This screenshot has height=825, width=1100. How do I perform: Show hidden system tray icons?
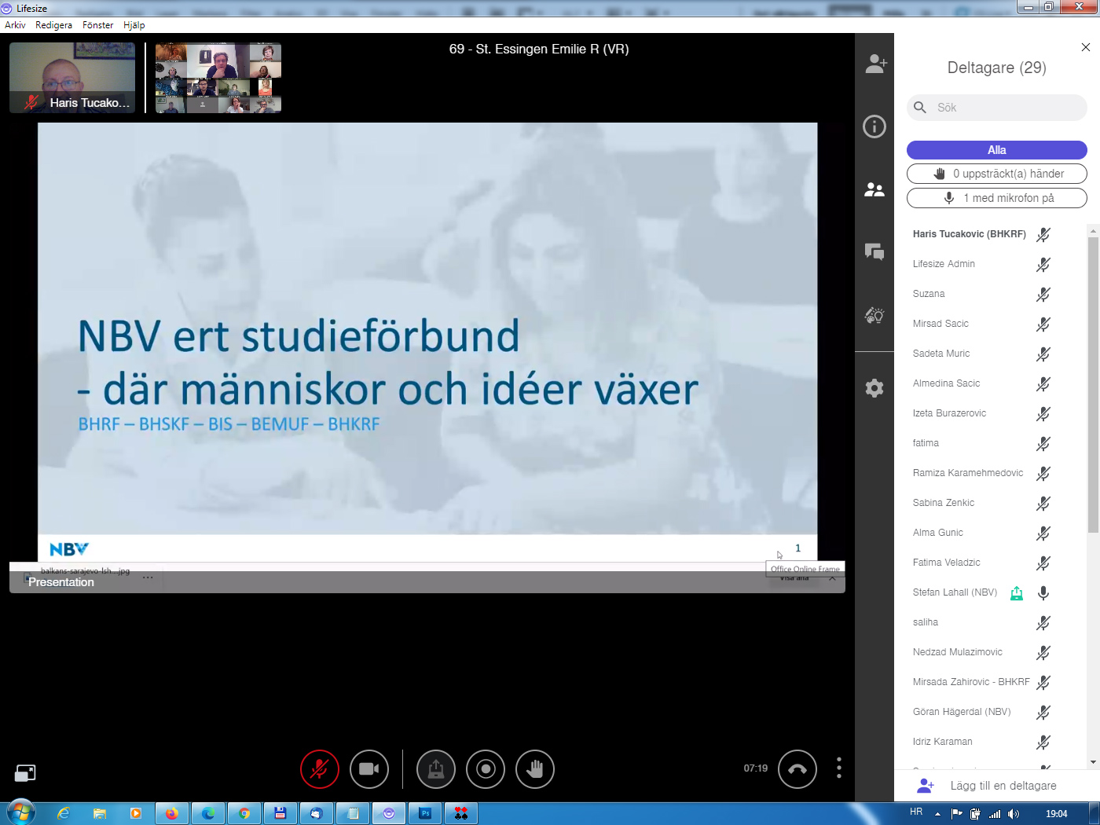tap(937, 814)
